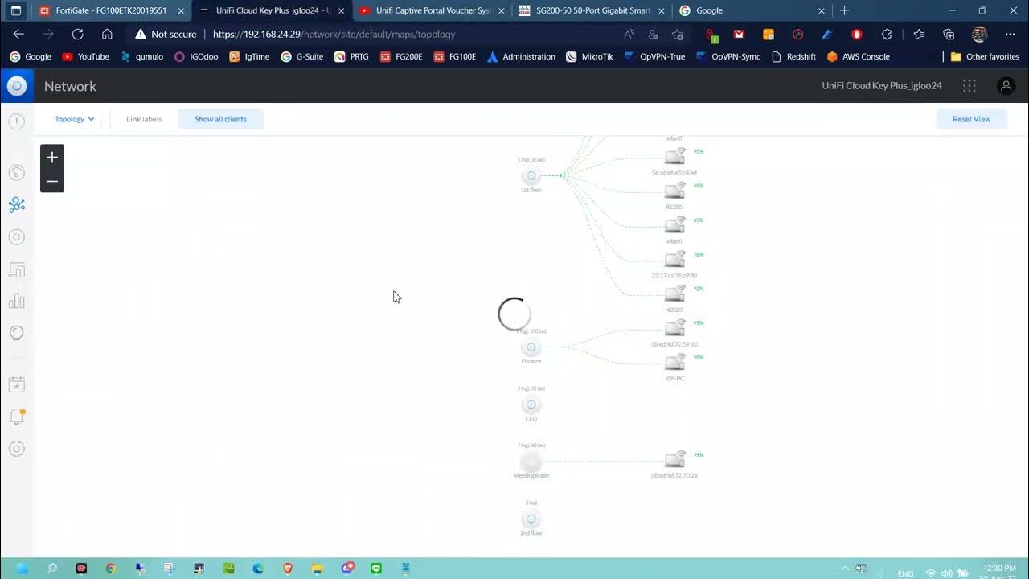Viewport: 1029px width, 579px height.
Task: Switch to the Google browser tab
Action: [753, 10]
